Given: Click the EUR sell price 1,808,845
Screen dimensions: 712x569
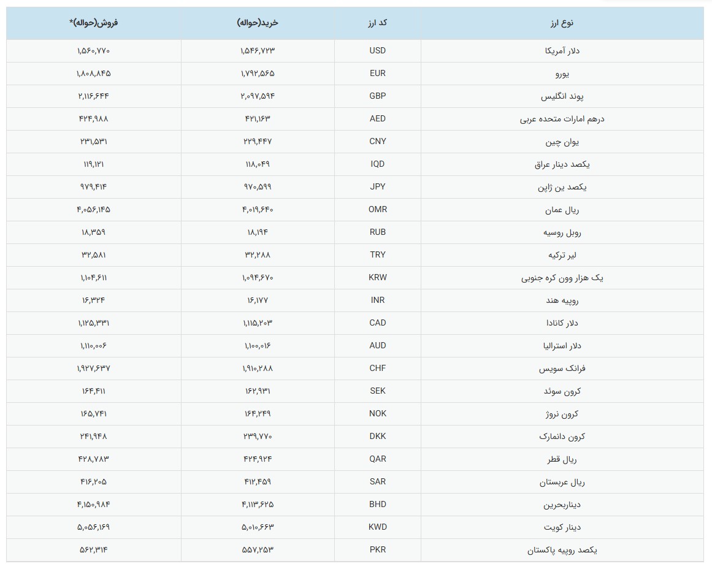Looking at the screenshot, I should (x=94, y=73).
